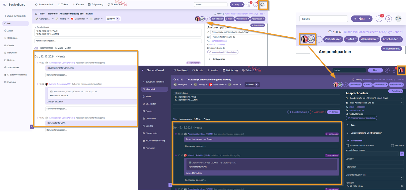This screenshot has height=190, width=406.
Task: Click the Datei hinzufügen attachment button
Action: tap(298, 112)
